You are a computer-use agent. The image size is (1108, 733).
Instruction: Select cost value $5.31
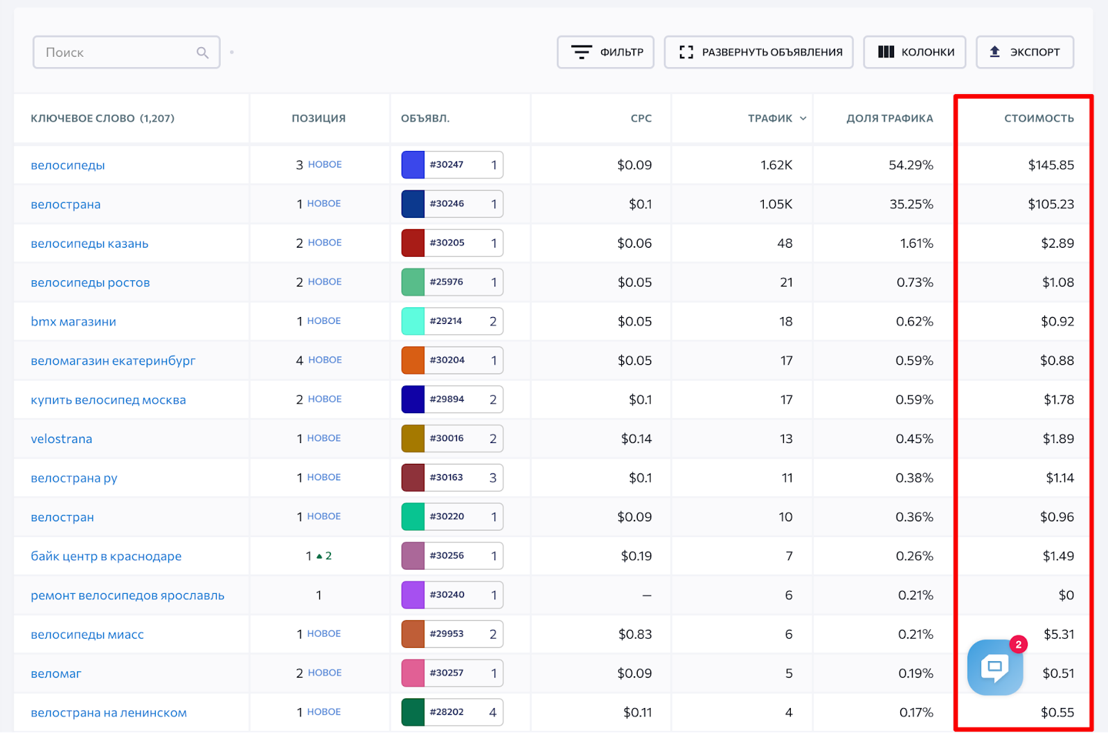pyautogui.click(x=1059, y=635)
